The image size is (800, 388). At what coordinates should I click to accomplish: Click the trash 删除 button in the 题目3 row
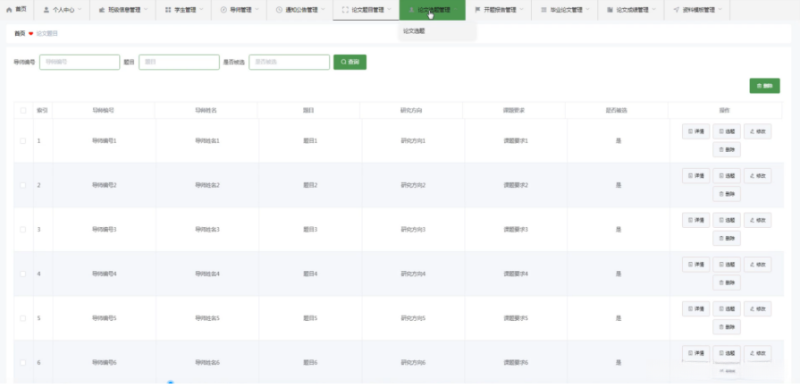click(x=727, y=239)
